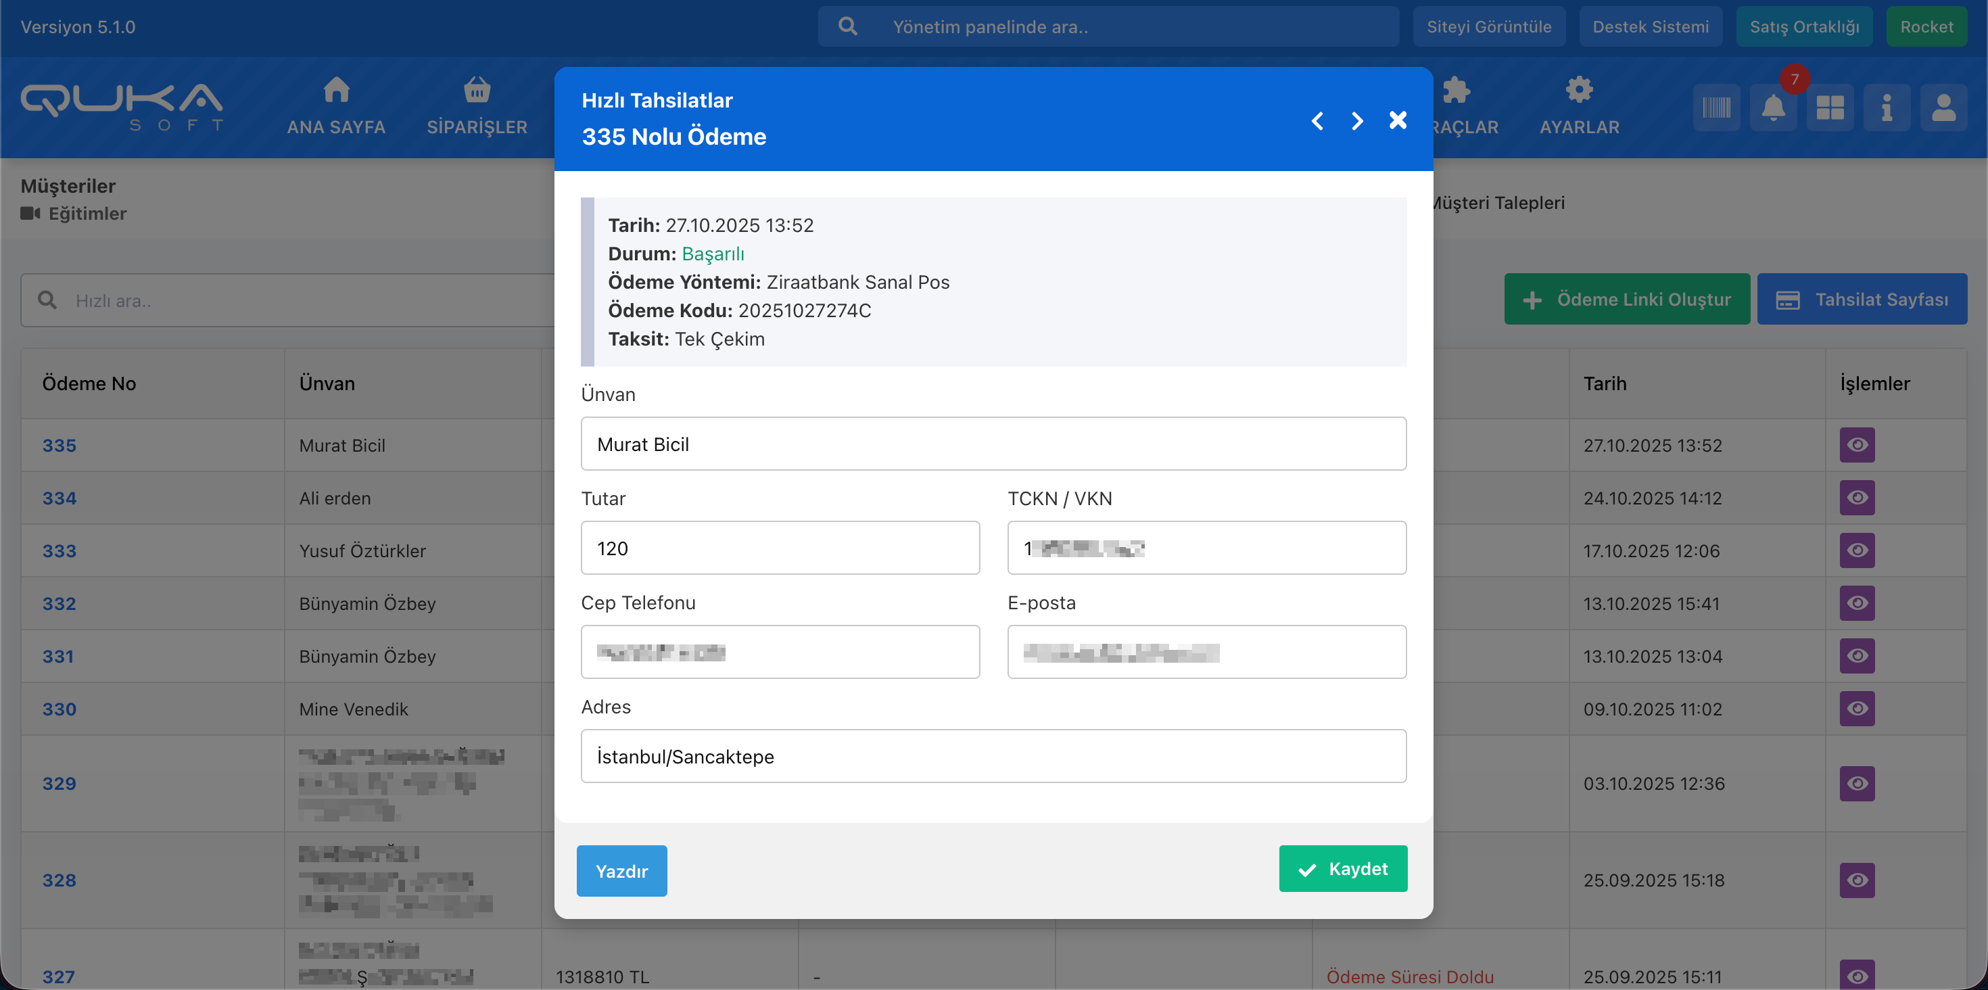The width and height of the screenshot is (1988, 990).
Task: Close the 335 Nolu Ödeme dialog
Action: coord(1398,120)
